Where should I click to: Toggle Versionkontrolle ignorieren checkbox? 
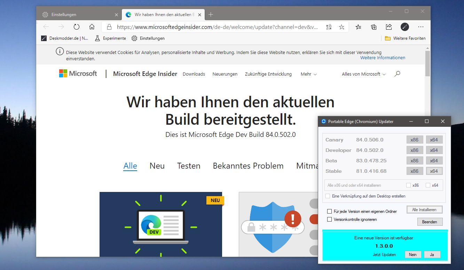329,219
